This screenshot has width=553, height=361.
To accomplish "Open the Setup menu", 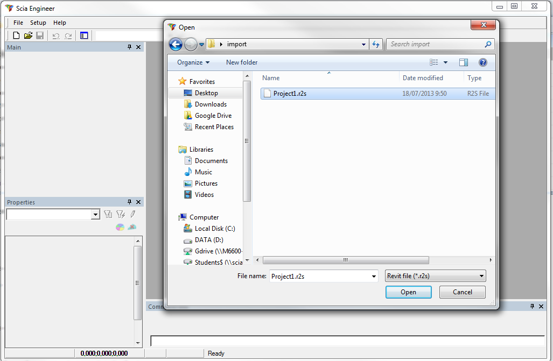I will (38, 23).
